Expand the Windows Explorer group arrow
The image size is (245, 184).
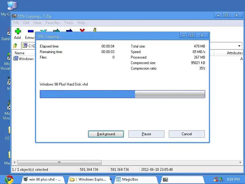point(111,179)
